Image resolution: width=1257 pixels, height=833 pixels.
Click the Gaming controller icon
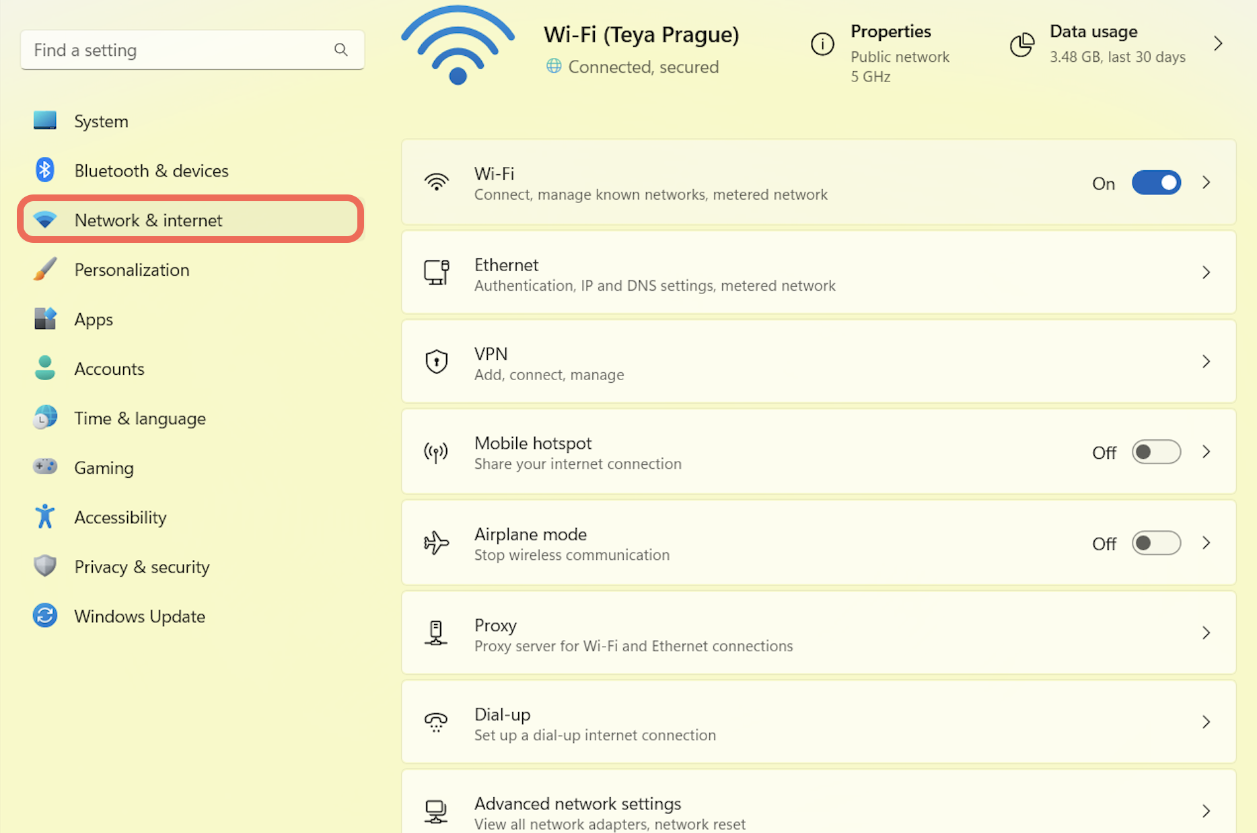(x=45, y=467)
